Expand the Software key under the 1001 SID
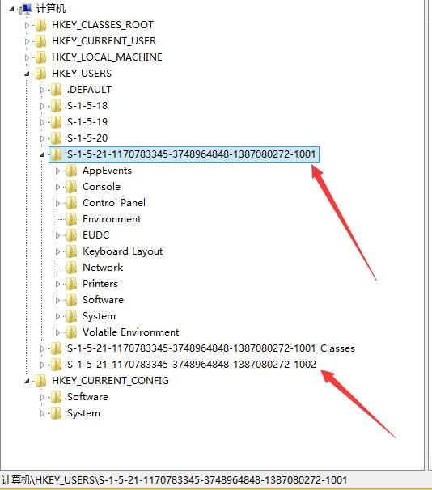Screen dimensions: 432x490 tap(57, 300)
